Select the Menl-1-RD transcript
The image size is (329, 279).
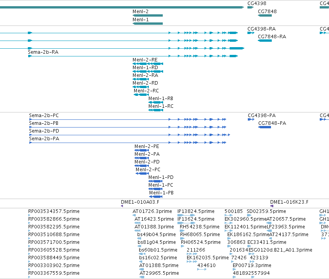(x=148, y=71)
